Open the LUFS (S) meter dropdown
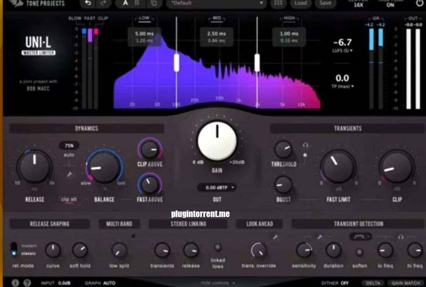The image size is (426, 287). point(342,51)
